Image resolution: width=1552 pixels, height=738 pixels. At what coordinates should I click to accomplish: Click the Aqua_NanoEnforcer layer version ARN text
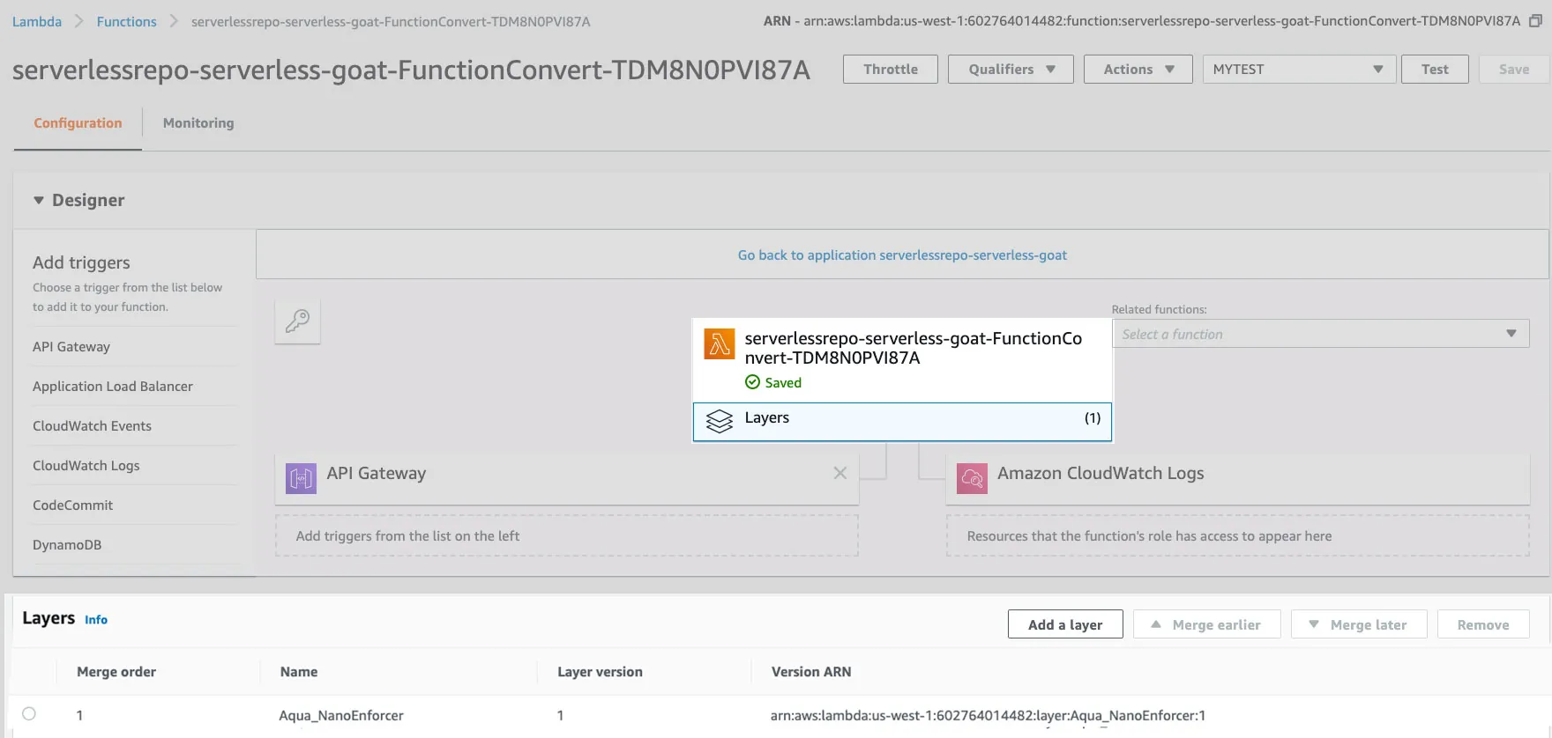coord(988,715)
